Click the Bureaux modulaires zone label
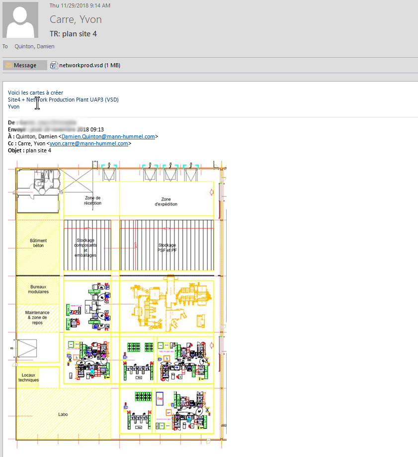Screen dimensions: 418x457 (39, 289)
